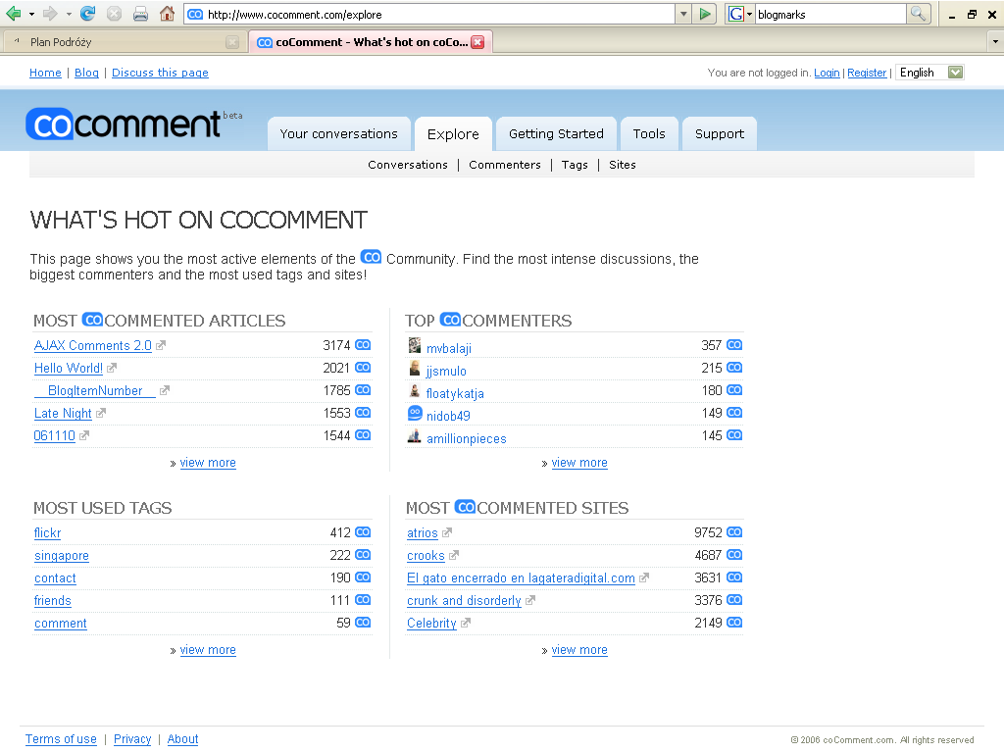Click the green Go arrow next to the URL
1004x753 pixels.
point(705,14)
